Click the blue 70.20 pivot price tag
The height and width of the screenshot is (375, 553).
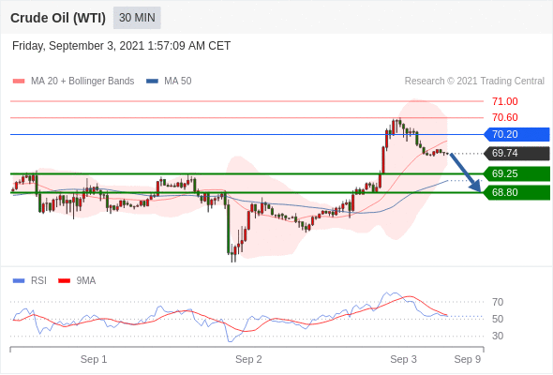click(x=516, y=134)
